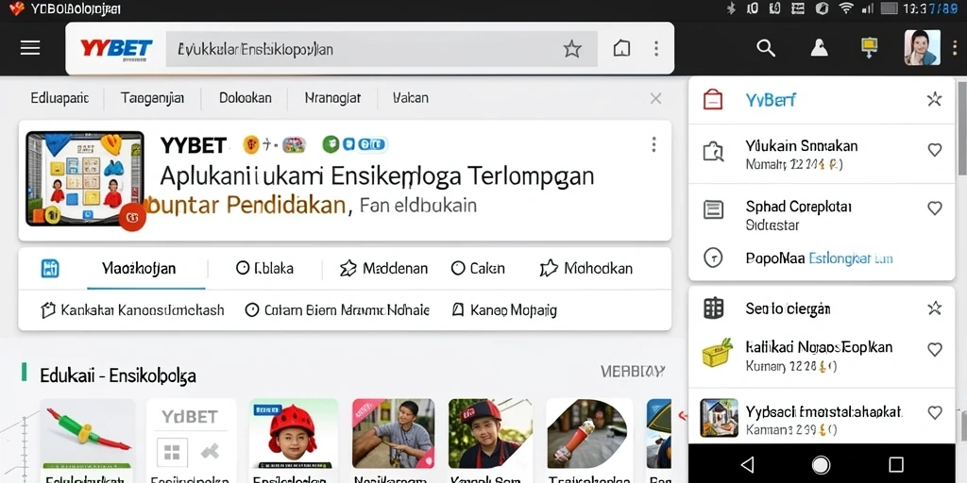Select the Mranagiat tab
Image resolution: width=967 pixels, height=483 pixels.
(332, 97)
